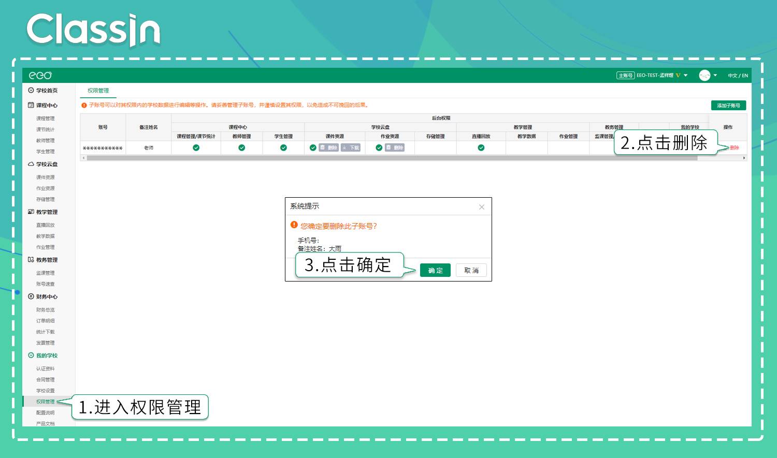Click the 操作 column header
The image size is (777, 458).
coord(728,127)
